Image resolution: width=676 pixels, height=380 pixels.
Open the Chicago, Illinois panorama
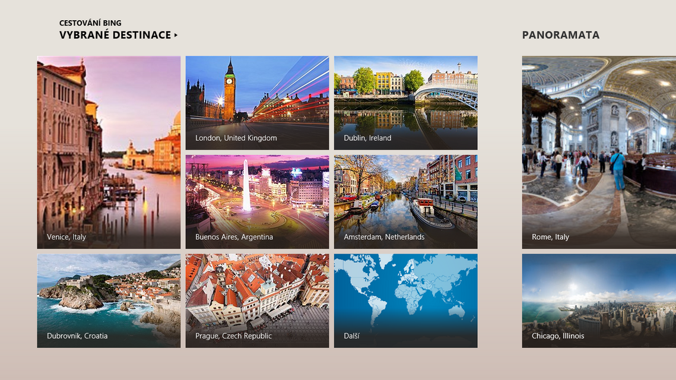point(599,300)
